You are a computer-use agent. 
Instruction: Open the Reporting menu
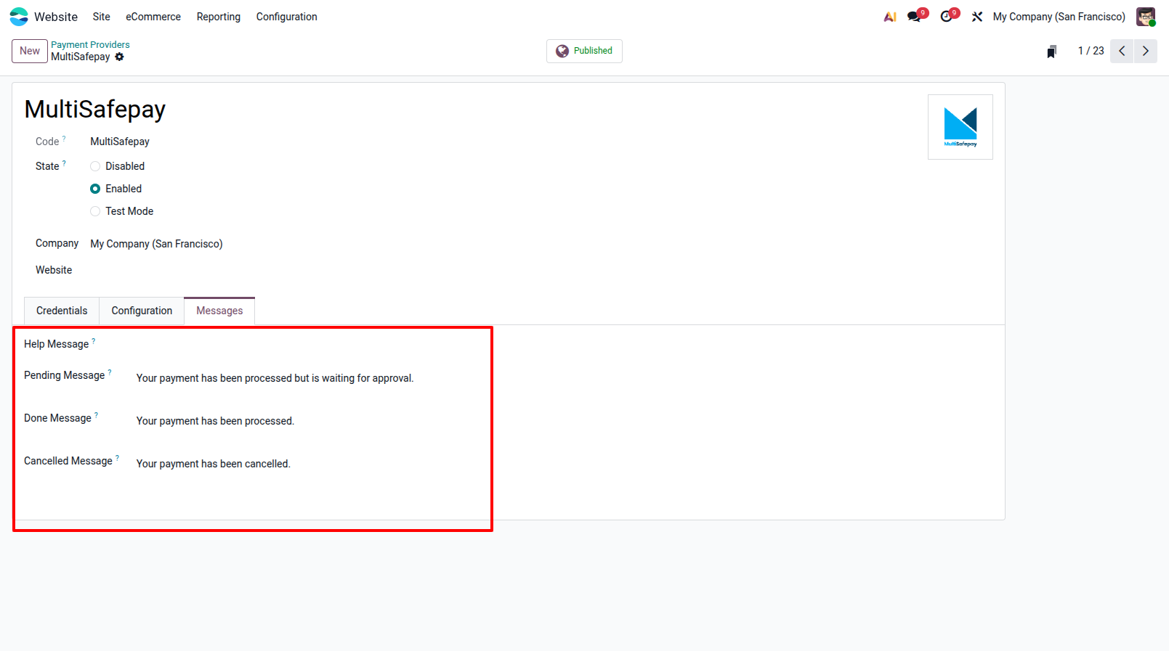(x=219, y=17)
